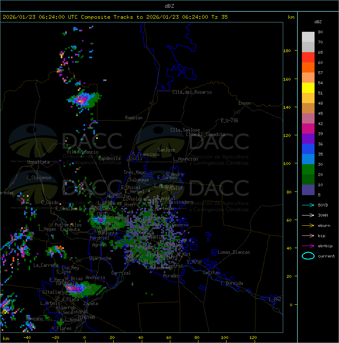Viewport: 339px width, 343px height.
Task: Click the white 30HM arrow legend icon
Action: point(308,215)
